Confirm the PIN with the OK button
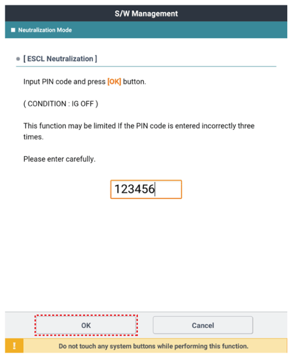The image size is (292, 358). tap(86, 325)
